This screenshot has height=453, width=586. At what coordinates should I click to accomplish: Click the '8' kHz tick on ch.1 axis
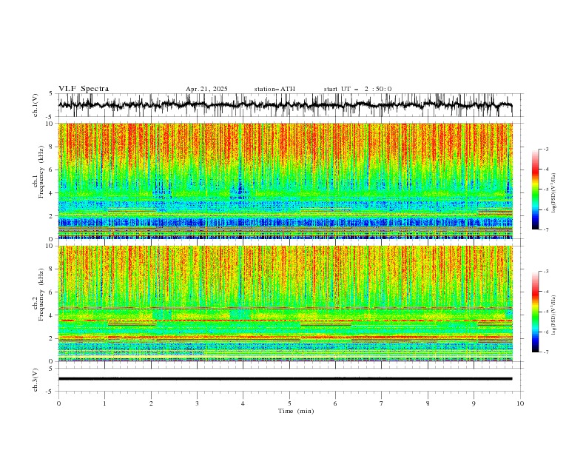coord(52,147)
